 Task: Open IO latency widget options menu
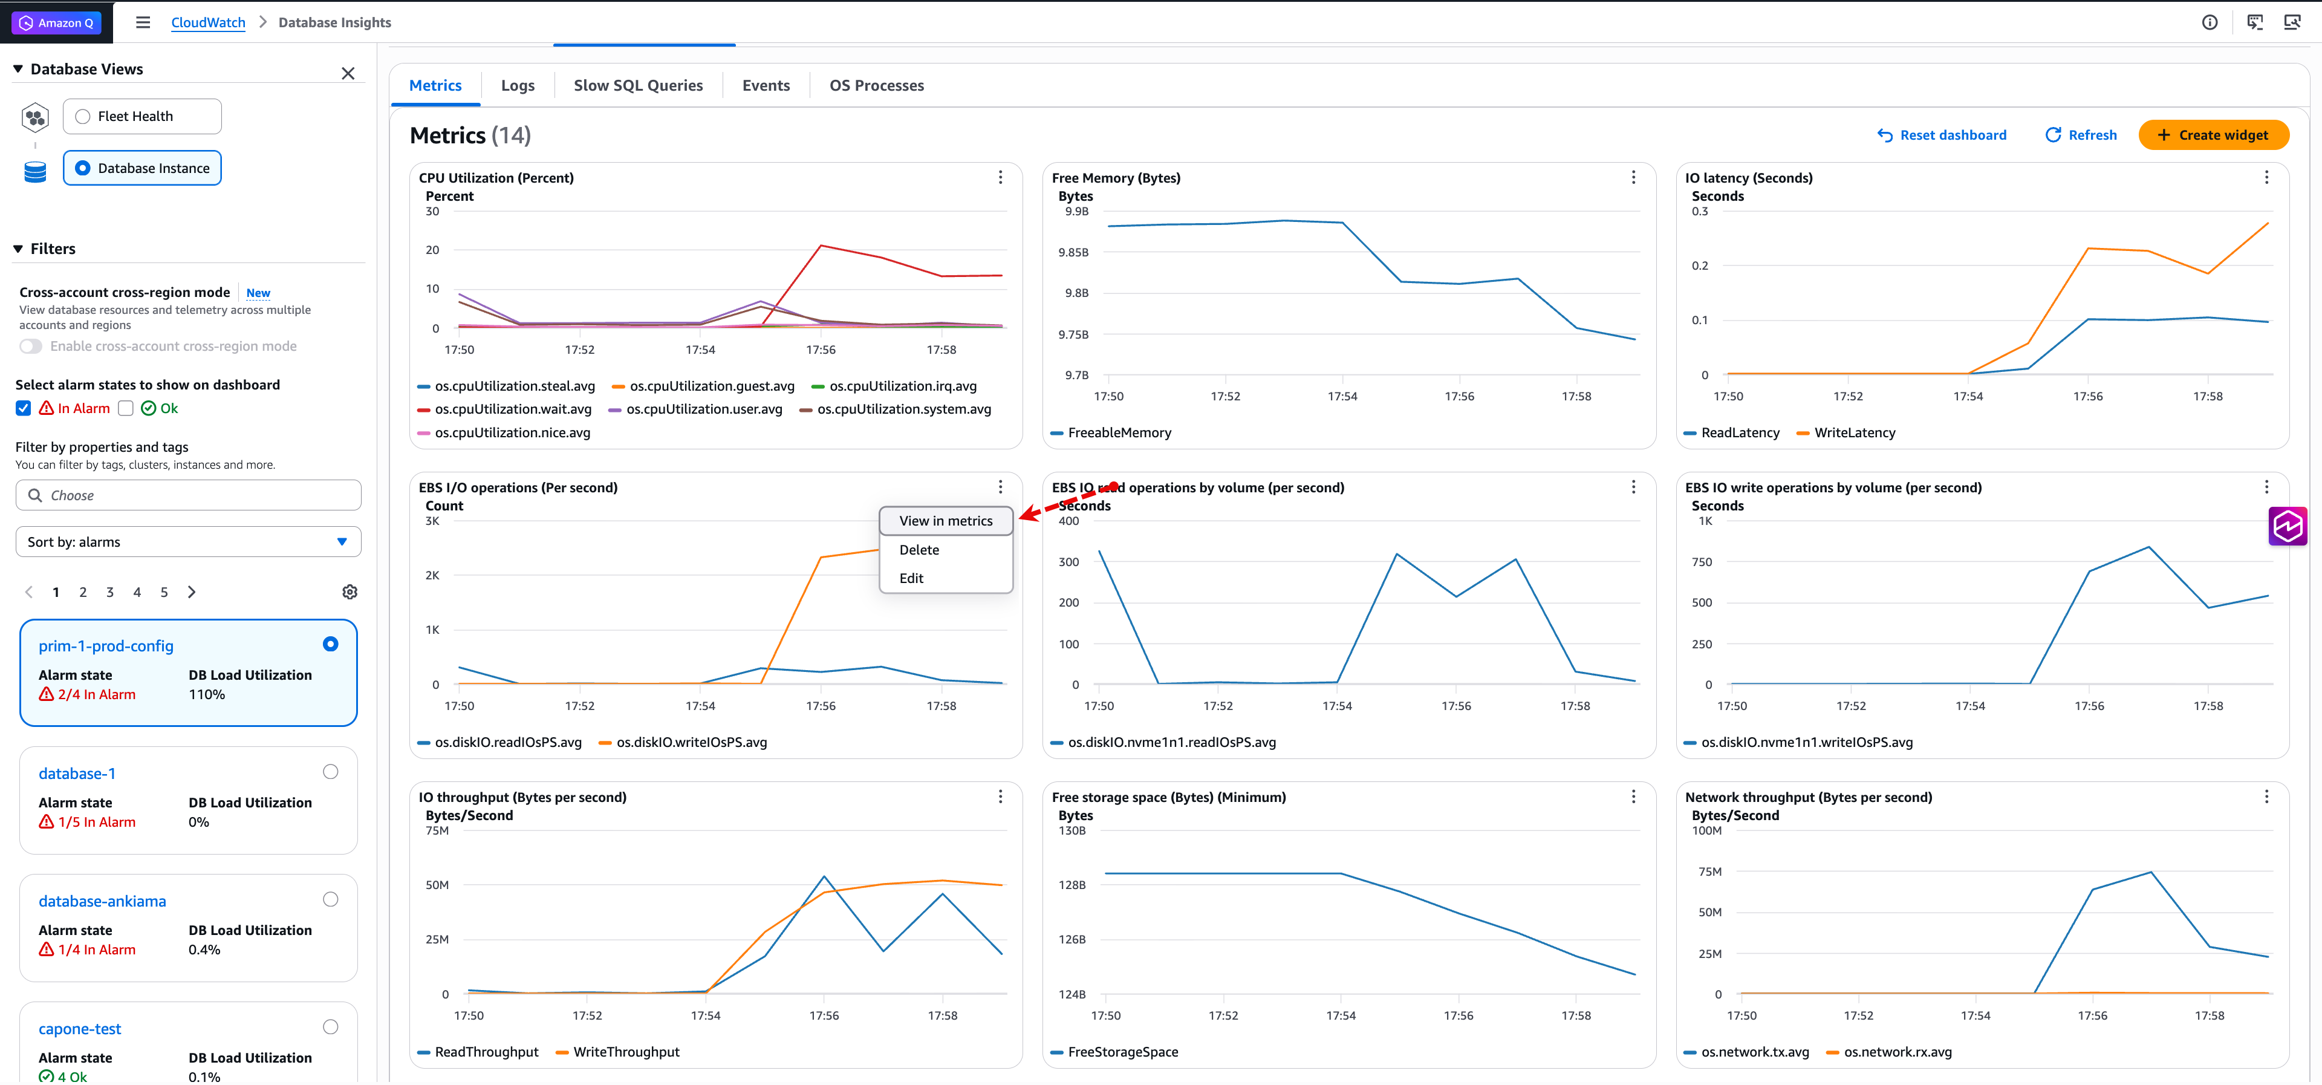[x=2266, y=178]
